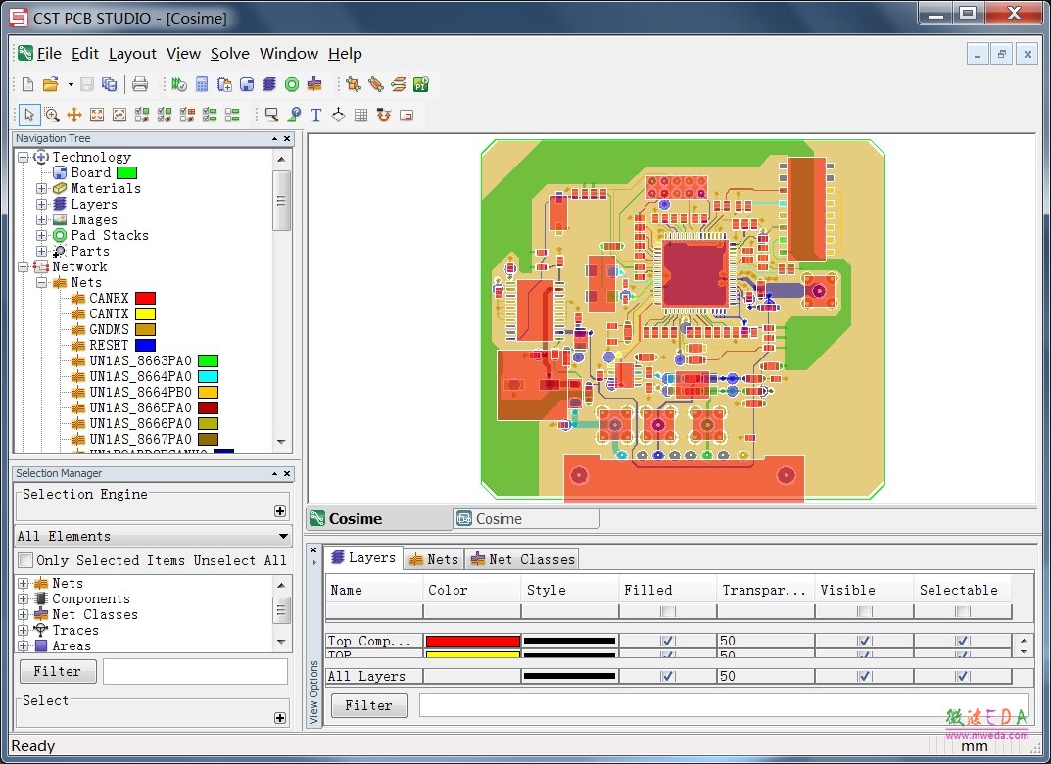Click the CANRX red color swatch
This screenshot has height=764, width=1051.
(x=145, y=298)
